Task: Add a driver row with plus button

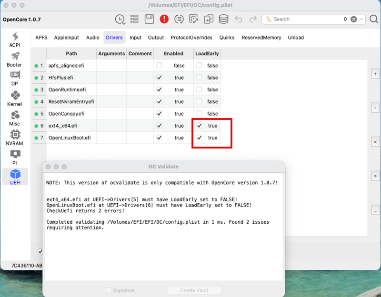Action: pos(375,74)
